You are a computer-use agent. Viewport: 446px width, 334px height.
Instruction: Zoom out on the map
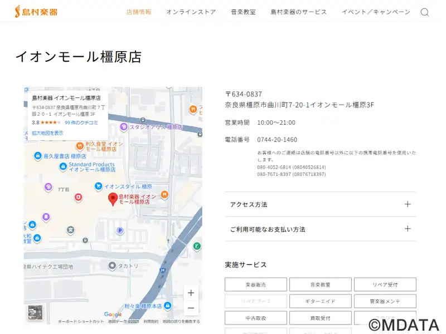[x=191, y=308]
